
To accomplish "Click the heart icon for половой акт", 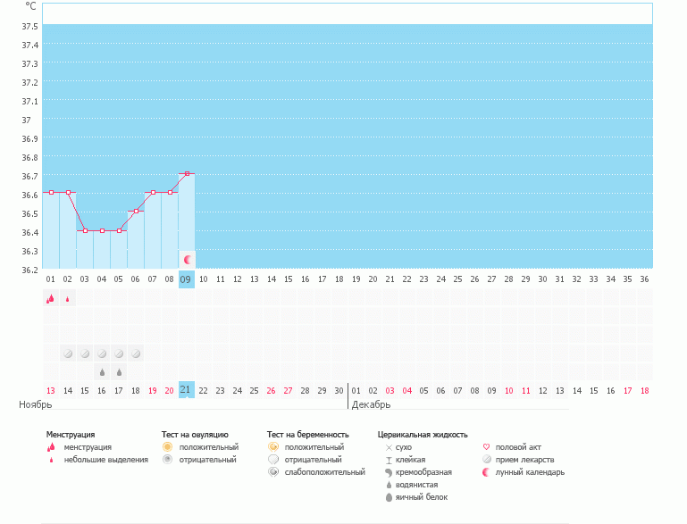I will click(486, 446).
